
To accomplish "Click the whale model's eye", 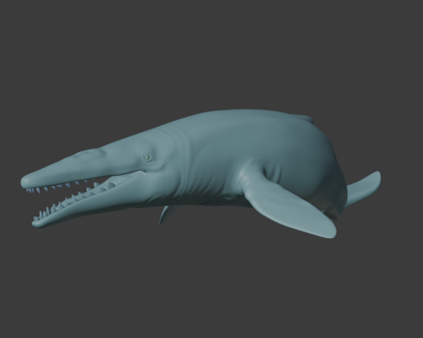I will [x=147, y=157].
